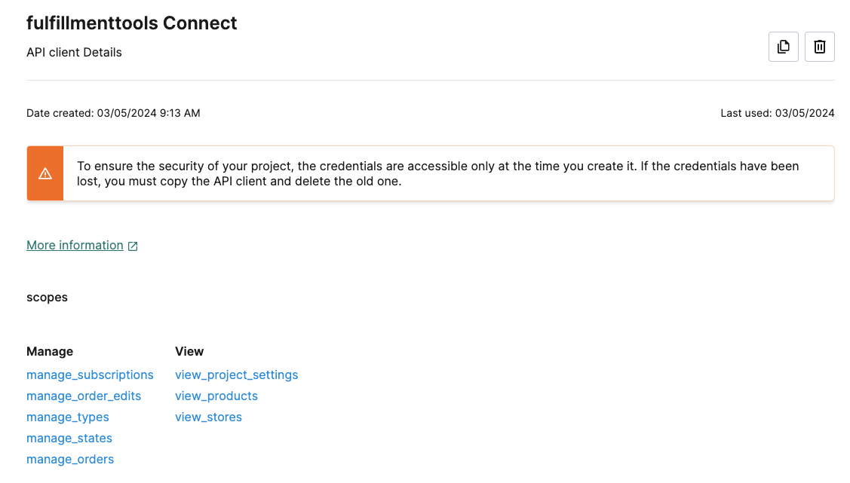Click the fulfillmenttools Connect title

pos(131,23)
